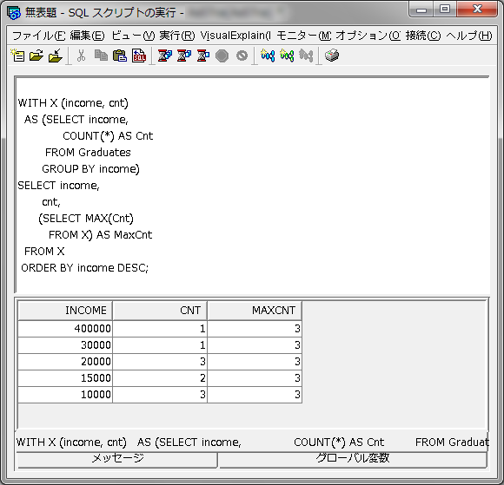Click the Cut scissors icon
This screenshot has width=504, height=485.
pos(81,56)
